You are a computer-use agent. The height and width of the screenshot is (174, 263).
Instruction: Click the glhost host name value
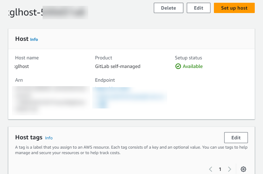(22, 67)
